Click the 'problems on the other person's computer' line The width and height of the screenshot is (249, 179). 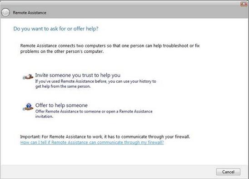click(x=62, y=51)
